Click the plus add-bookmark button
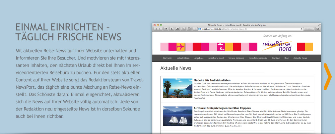The height and width of the screenshot is (134, 335). (x=195, y=29)
